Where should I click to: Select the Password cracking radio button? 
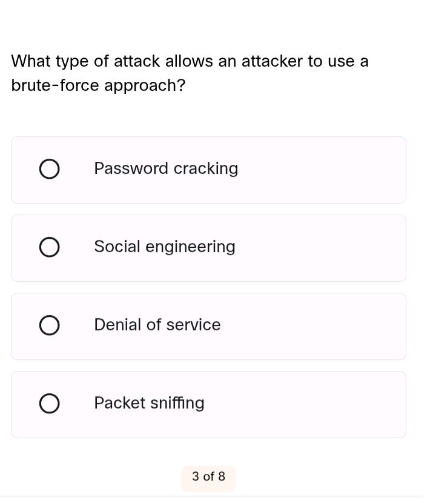pyautogui.click(x=49, y=168)
